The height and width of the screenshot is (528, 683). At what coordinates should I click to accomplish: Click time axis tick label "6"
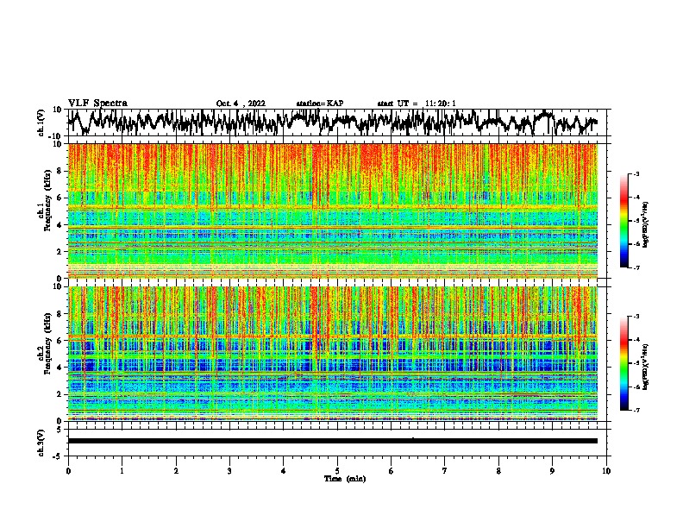point(392,471)
